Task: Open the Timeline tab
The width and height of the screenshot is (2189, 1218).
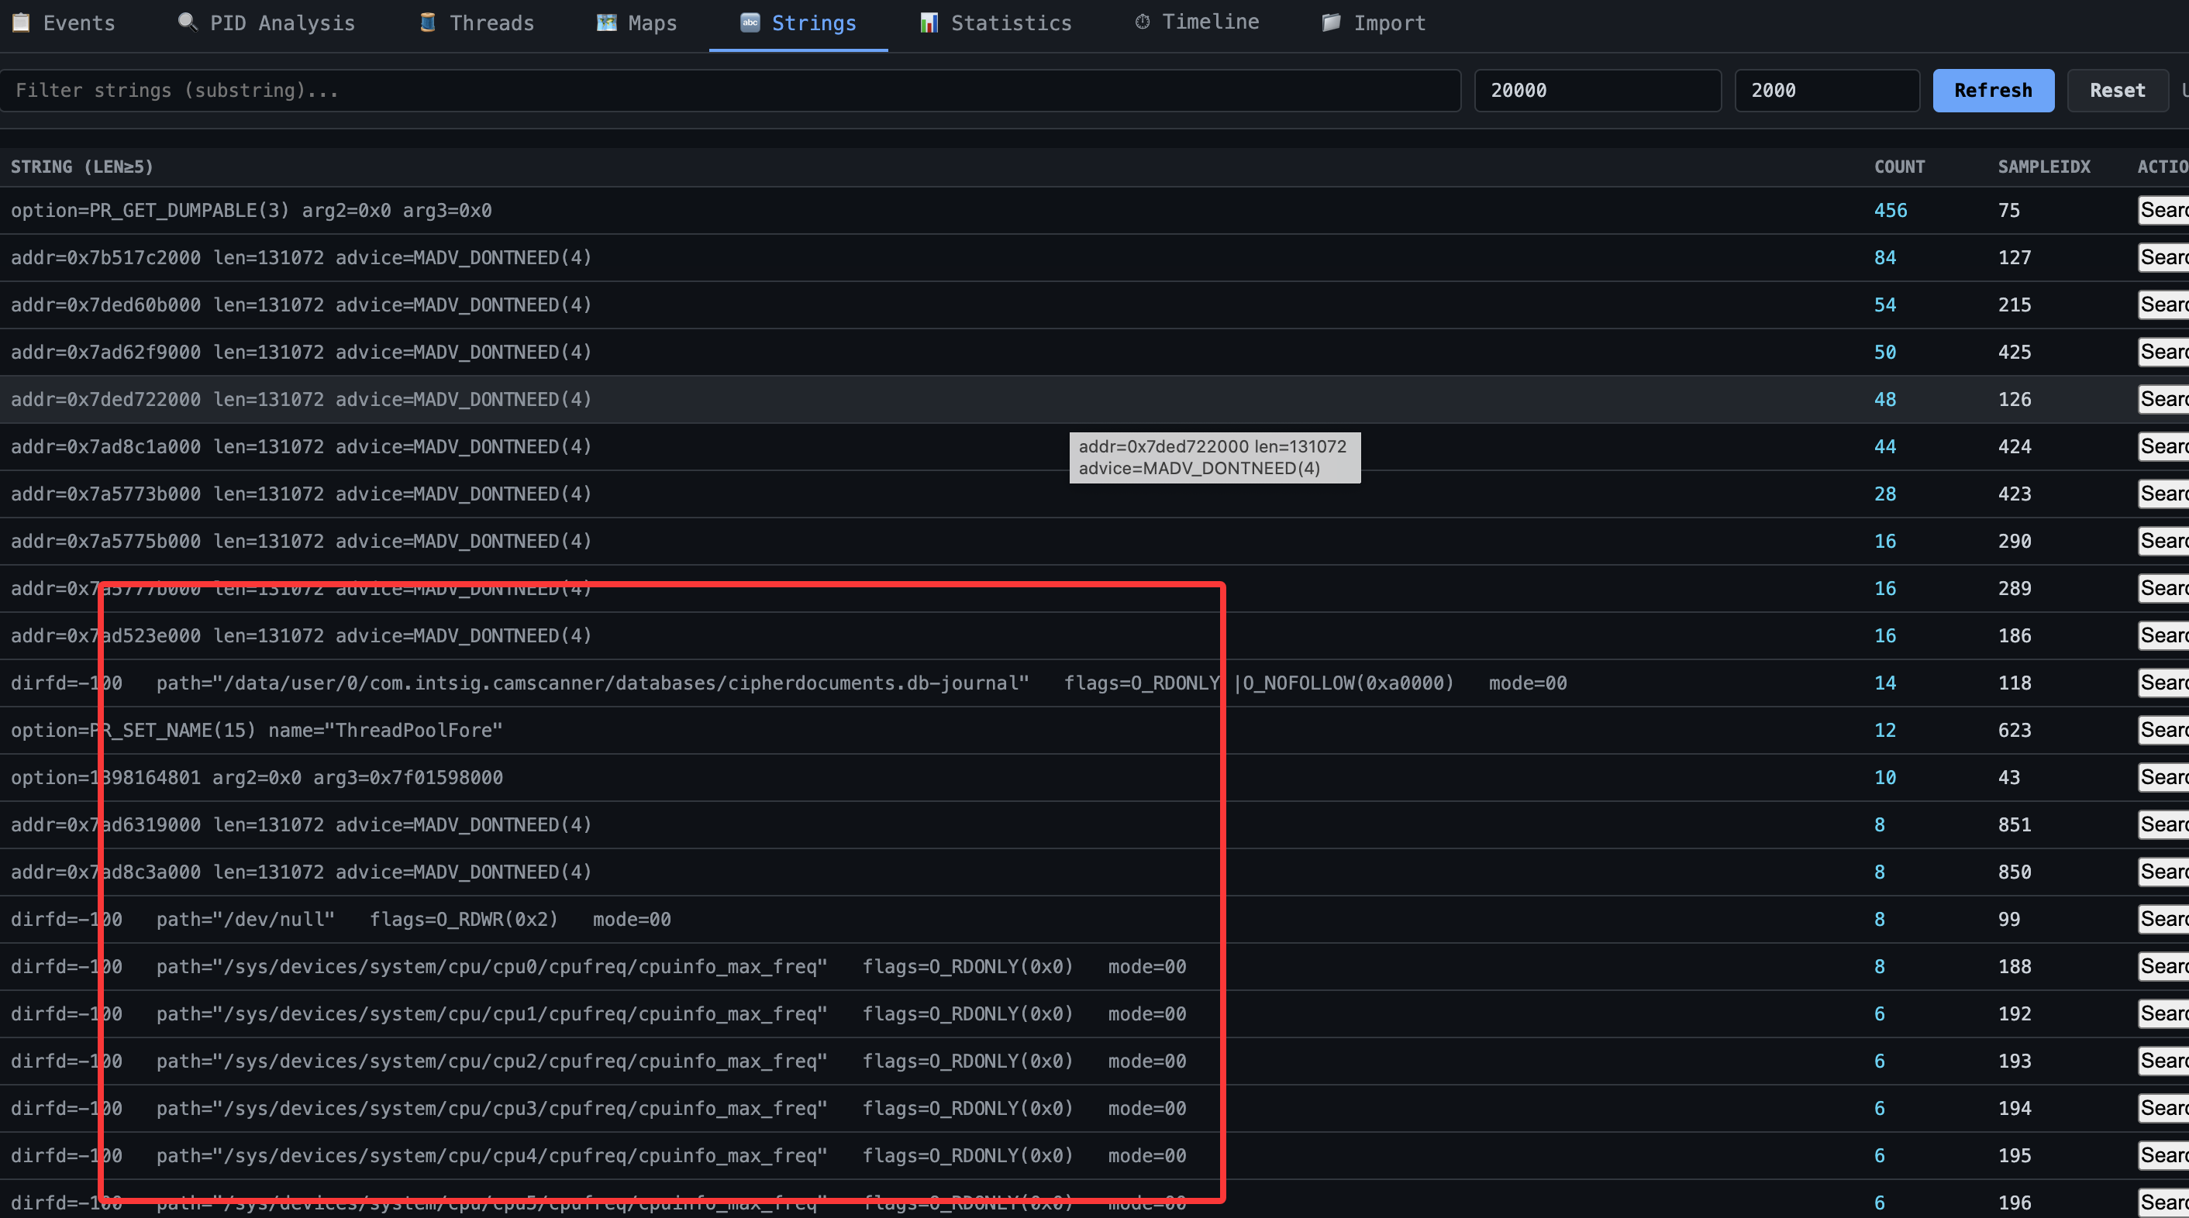Action: coord(1209,22)
